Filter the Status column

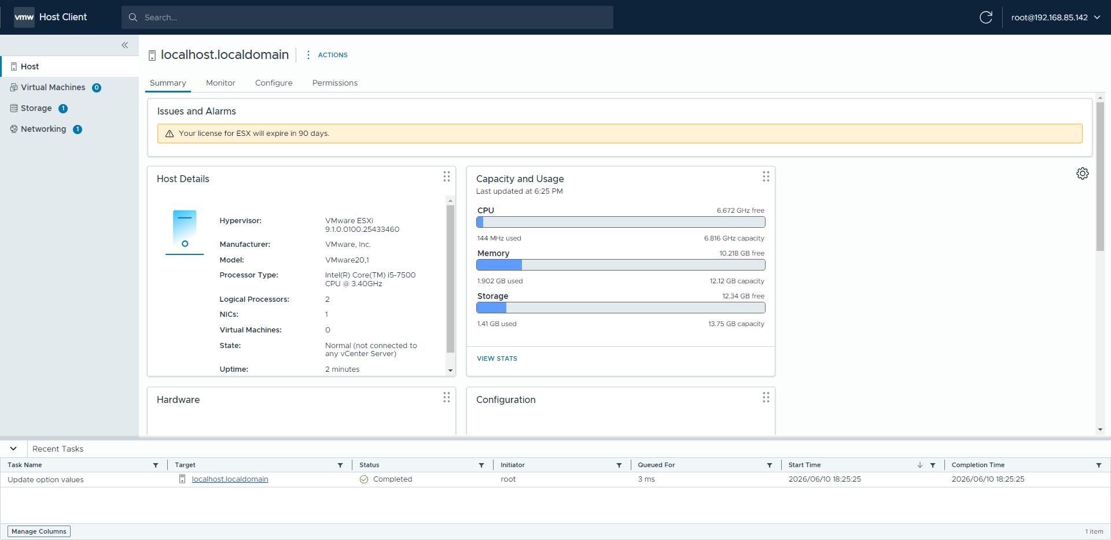481,465
